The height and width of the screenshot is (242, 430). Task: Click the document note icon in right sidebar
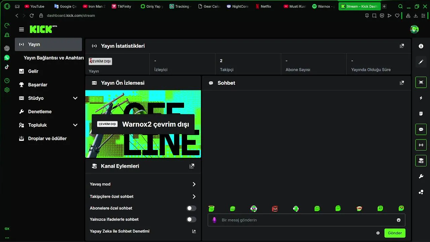coord(421,114)
